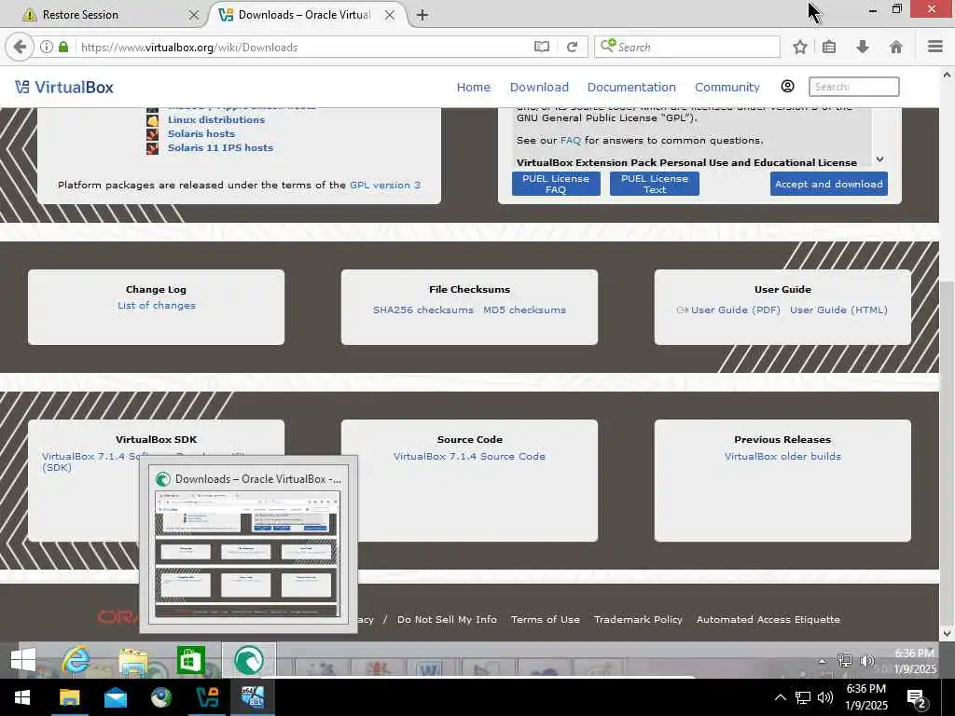Open the Download menu item
Viewport: 955px width, 716px height.
coord(539,87)
